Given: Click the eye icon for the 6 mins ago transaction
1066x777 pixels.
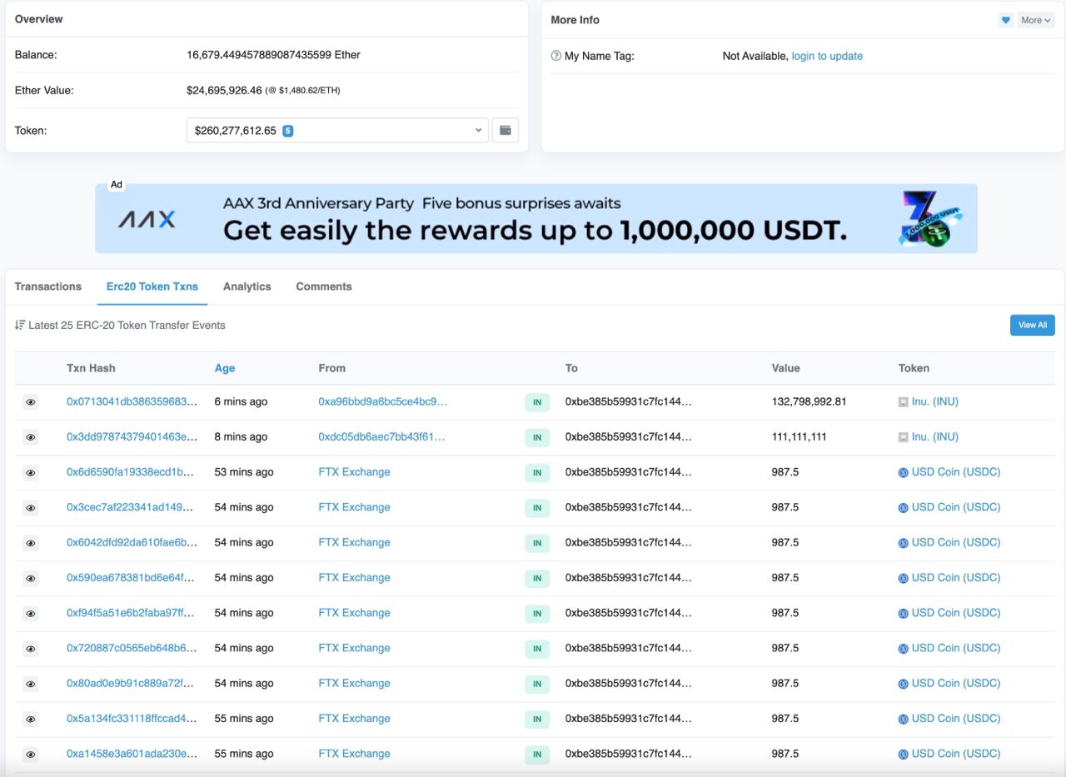Looking at the screenshot, I should point(31,402).
